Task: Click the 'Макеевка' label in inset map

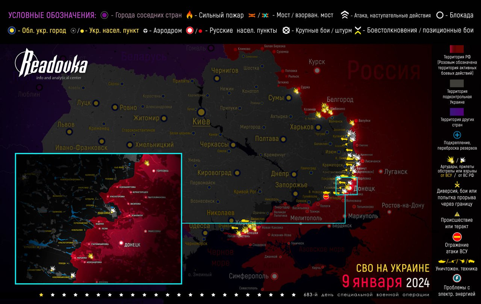Action: coord(154,231)
